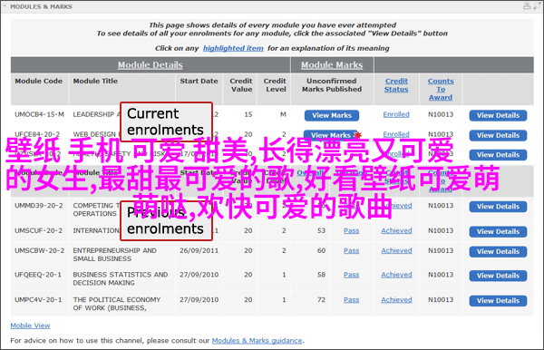The image size is (544, 350).
Task: Select module code UFQEEQ-20-1
Action: tap(38, 275)
